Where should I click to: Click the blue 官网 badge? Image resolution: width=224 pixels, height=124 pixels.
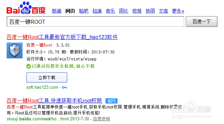(112, 101)
